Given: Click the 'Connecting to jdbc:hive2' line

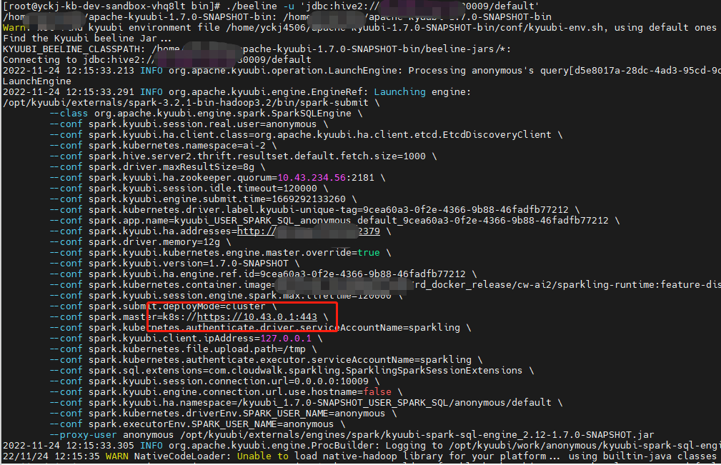Looking at the screenshot, I should (x=156, y=60).
